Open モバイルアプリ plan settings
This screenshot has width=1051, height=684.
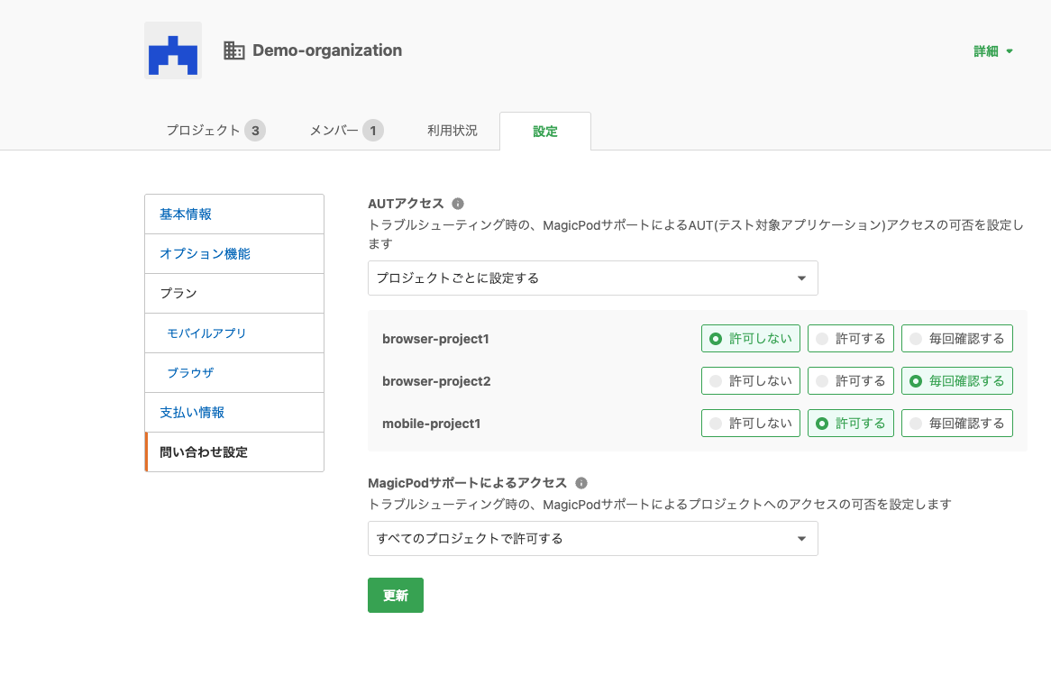point(234,333)
